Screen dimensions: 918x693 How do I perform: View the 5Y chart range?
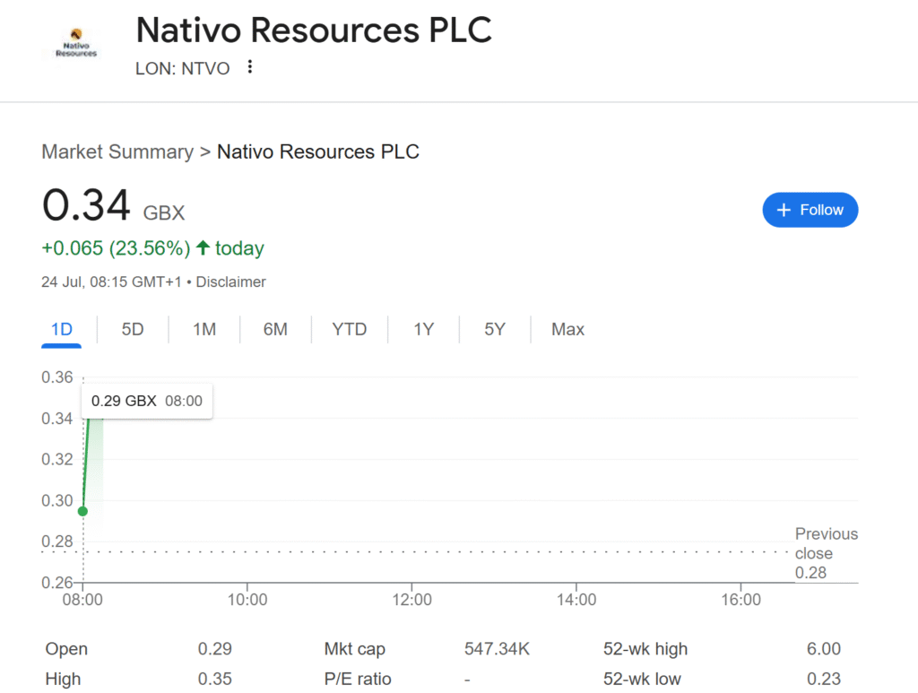pos(495,329)
